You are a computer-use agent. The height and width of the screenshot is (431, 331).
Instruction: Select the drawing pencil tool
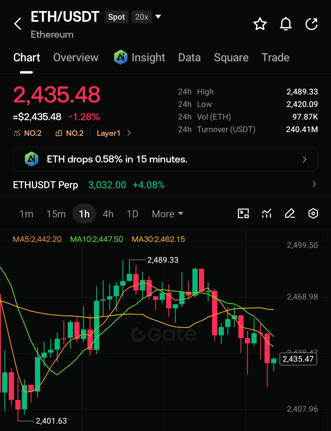point(290,213)
